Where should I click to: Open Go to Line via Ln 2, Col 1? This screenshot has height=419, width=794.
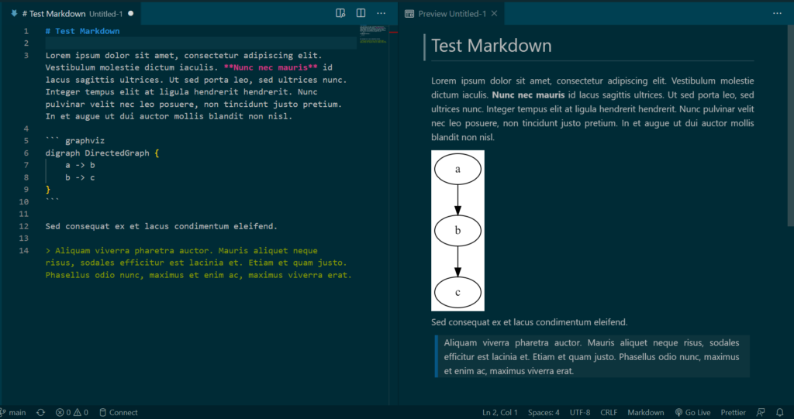click(x=500, y=412)
